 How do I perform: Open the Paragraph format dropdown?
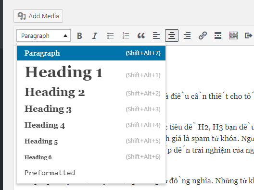[x=43, y=36]
